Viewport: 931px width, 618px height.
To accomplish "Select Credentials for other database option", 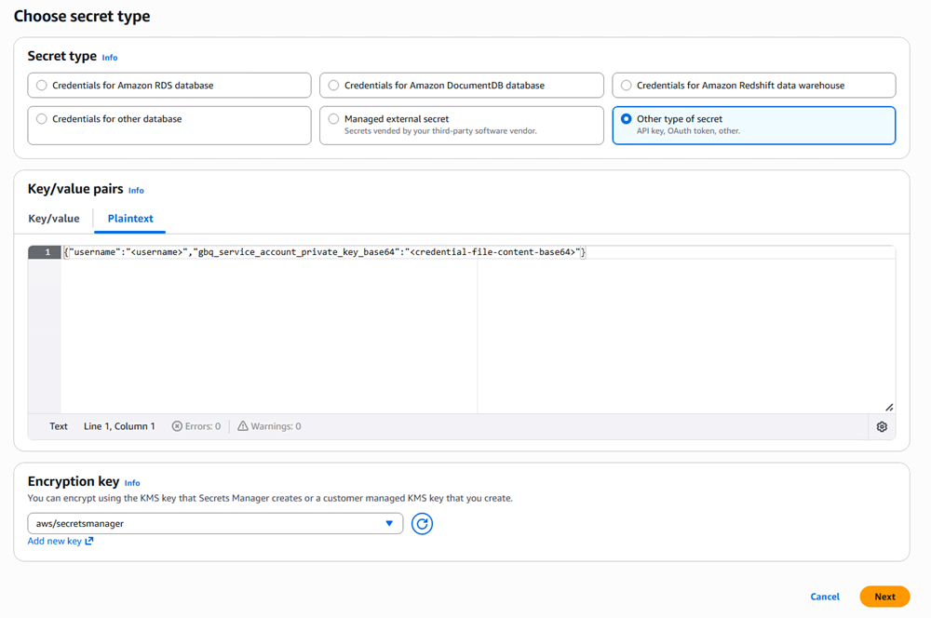I will [x=42, y=119].
